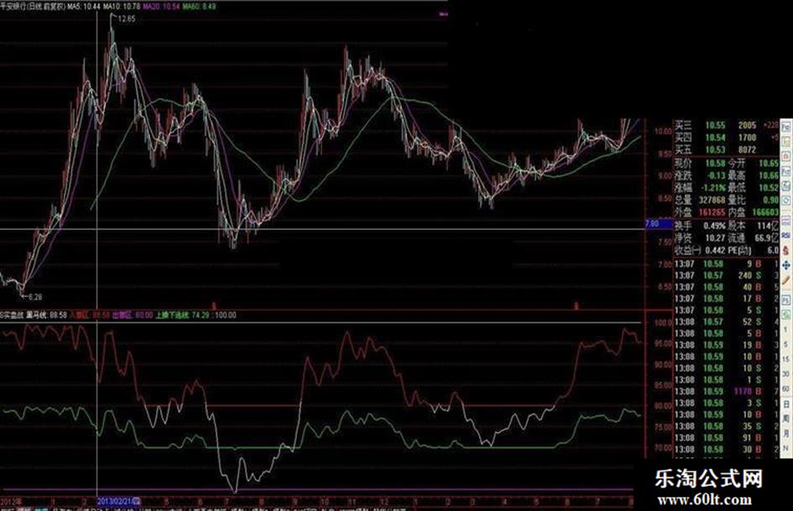Select the 周 weekly period button

[x=786, y=419]
